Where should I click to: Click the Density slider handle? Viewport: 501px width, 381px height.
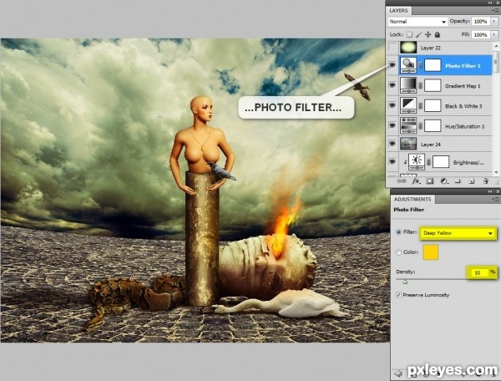pos(405,282)
